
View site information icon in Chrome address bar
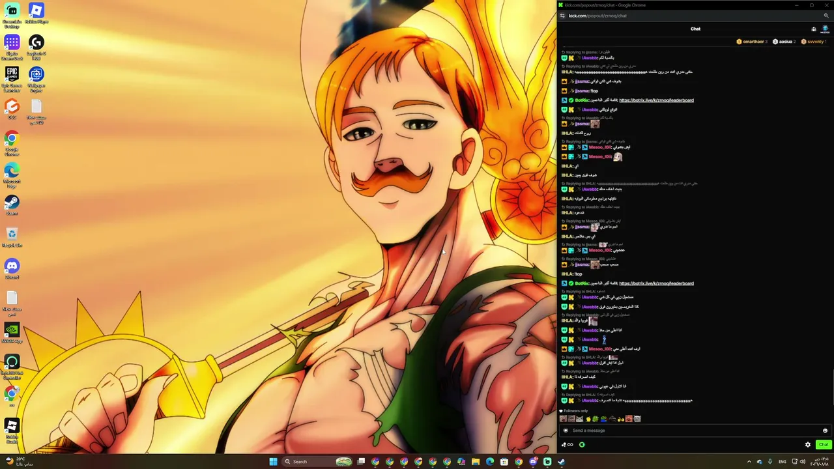(x=562, y=16)
